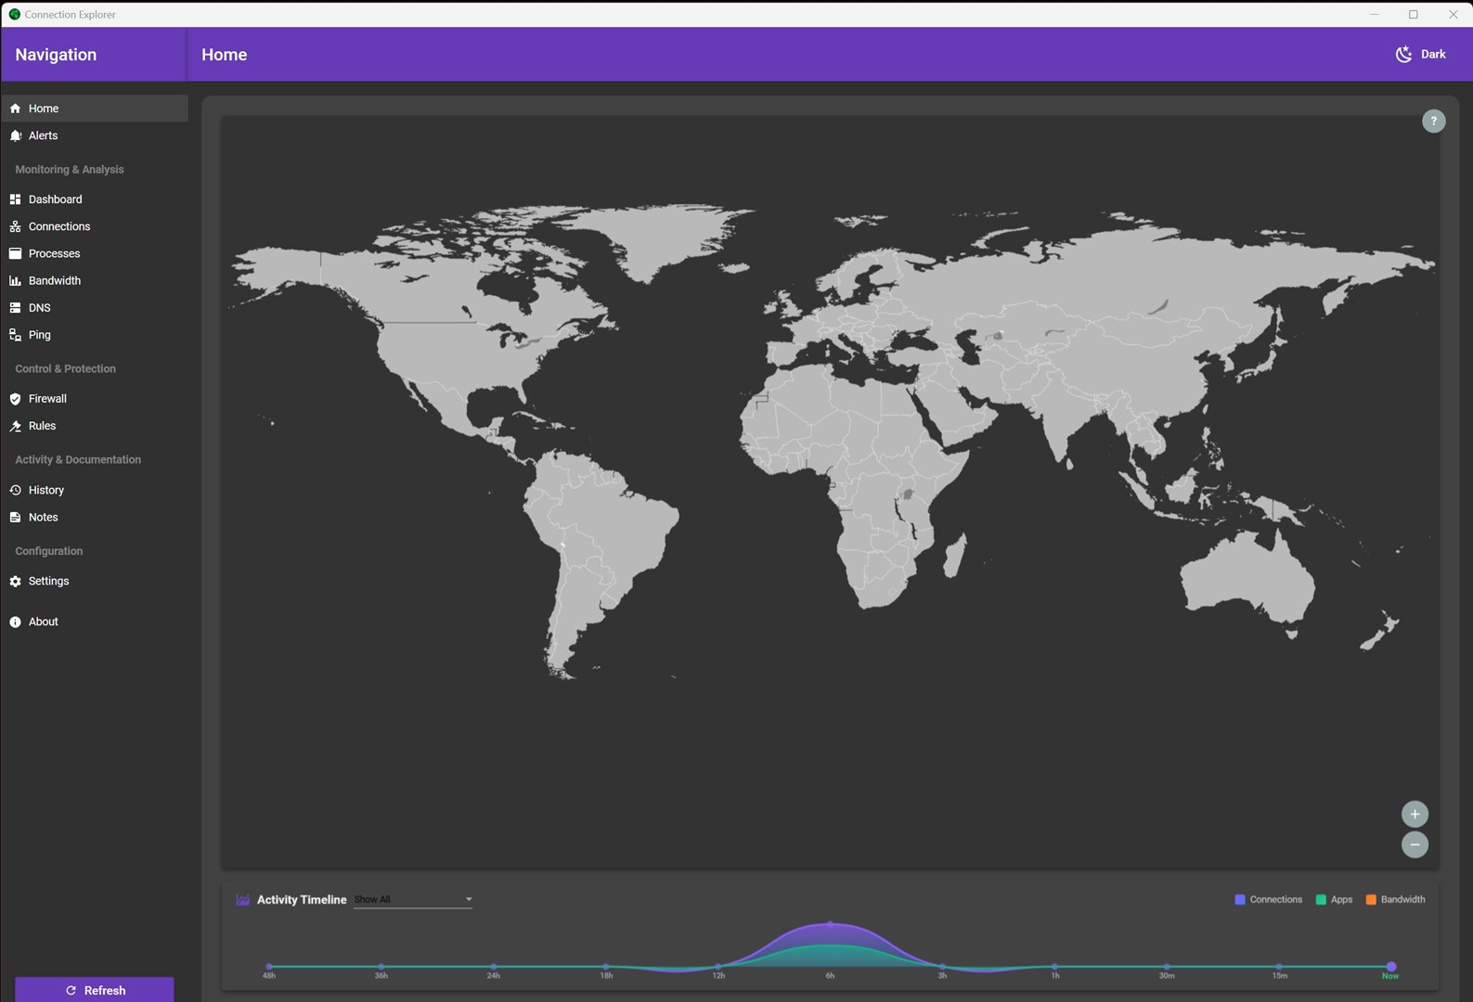The height and width of the screenshot is (1002, 1473).
Task: Zoom in the world map with plus button
Action: tap(1414, 815)
